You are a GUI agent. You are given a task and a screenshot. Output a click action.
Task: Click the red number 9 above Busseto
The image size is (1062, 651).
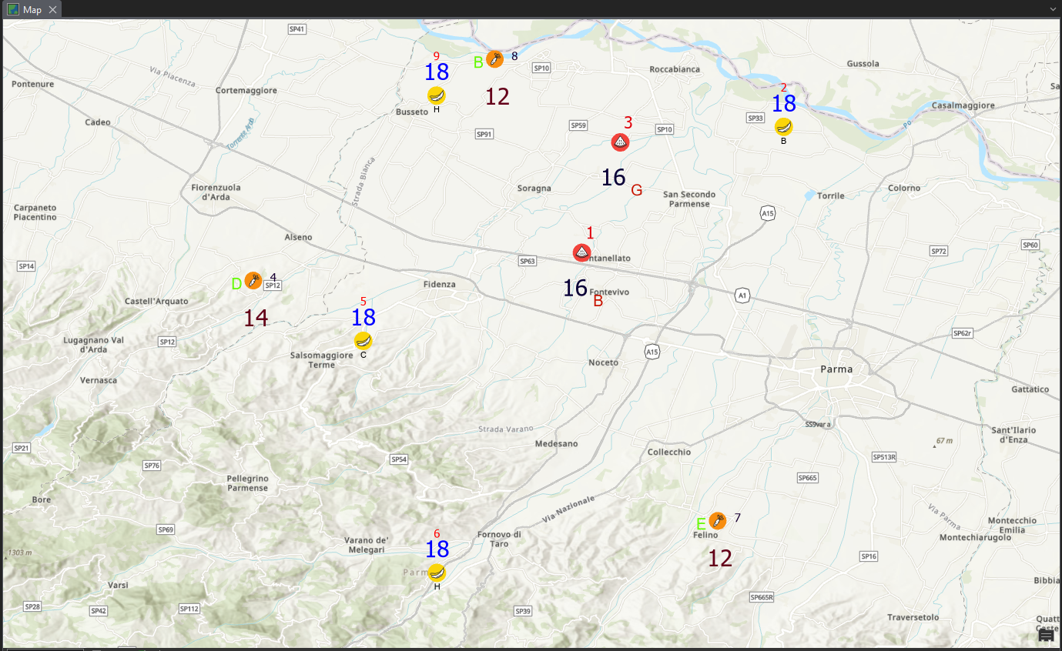pyautogui.click(x=437, y=56)
